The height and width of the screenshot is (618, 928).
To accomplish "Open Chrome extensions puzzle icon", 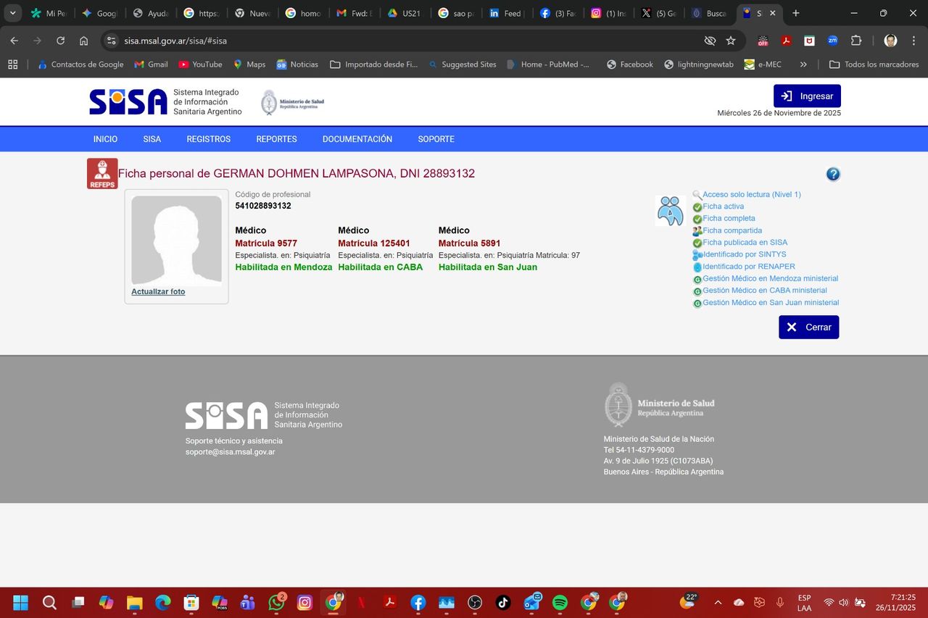I will [x=856, y=41].
